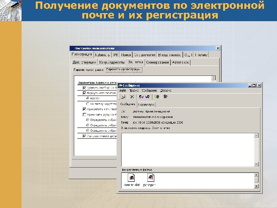Screen dimensions: 277x208
Task: Select the Сканирование sub-tab
Action: (x=158, y=62)
